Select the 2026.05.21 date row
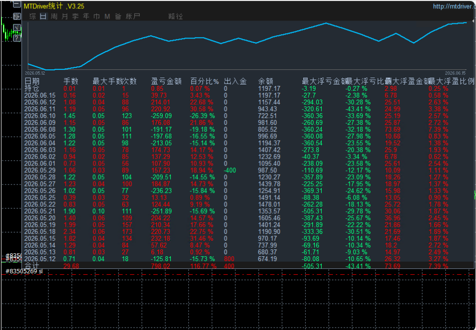The image size is (476, 330). (x=40, y=211)
